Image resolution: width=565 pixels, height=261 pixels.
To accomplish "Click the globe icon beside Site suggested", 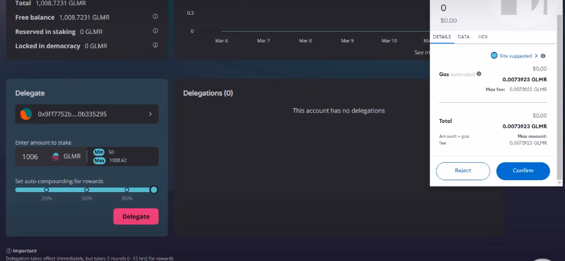I will [x=494, y=56].
